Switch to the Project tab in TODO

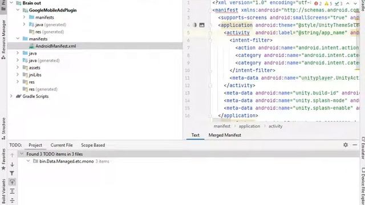click(35, 145)
